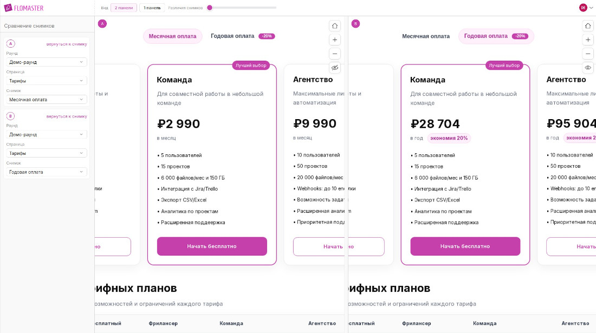
Task: Click the home icon in panel B
Action: (x=588, y=25)
